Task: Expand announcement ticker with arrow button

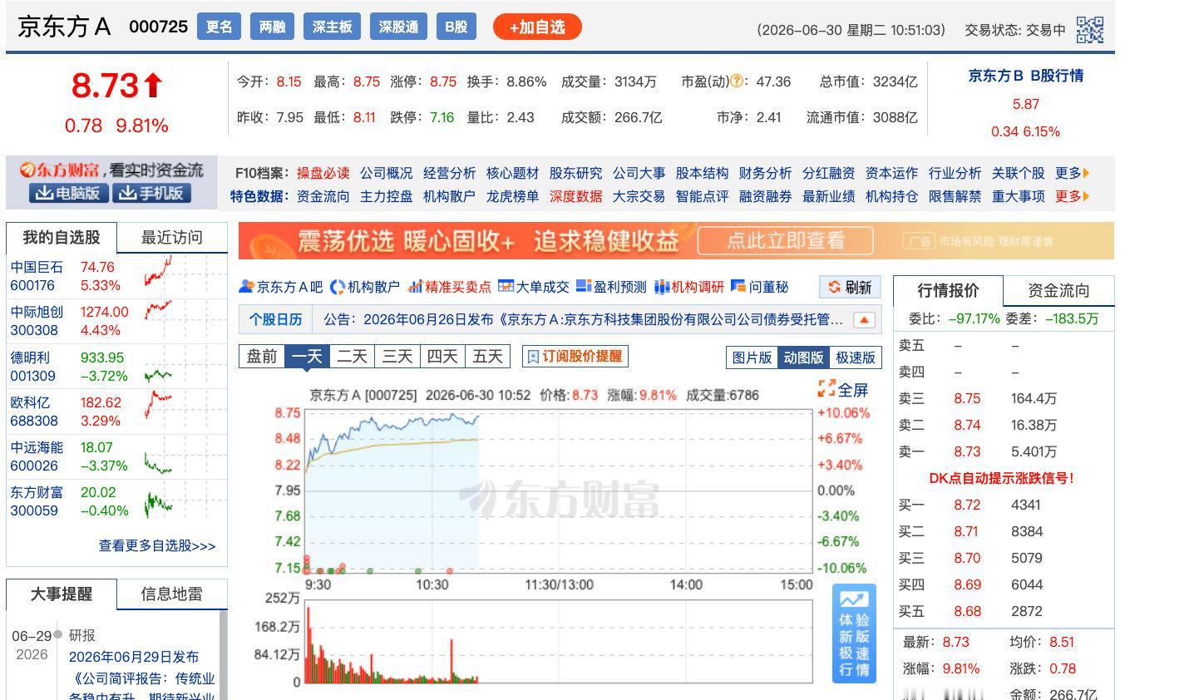Action: [864, 320]
